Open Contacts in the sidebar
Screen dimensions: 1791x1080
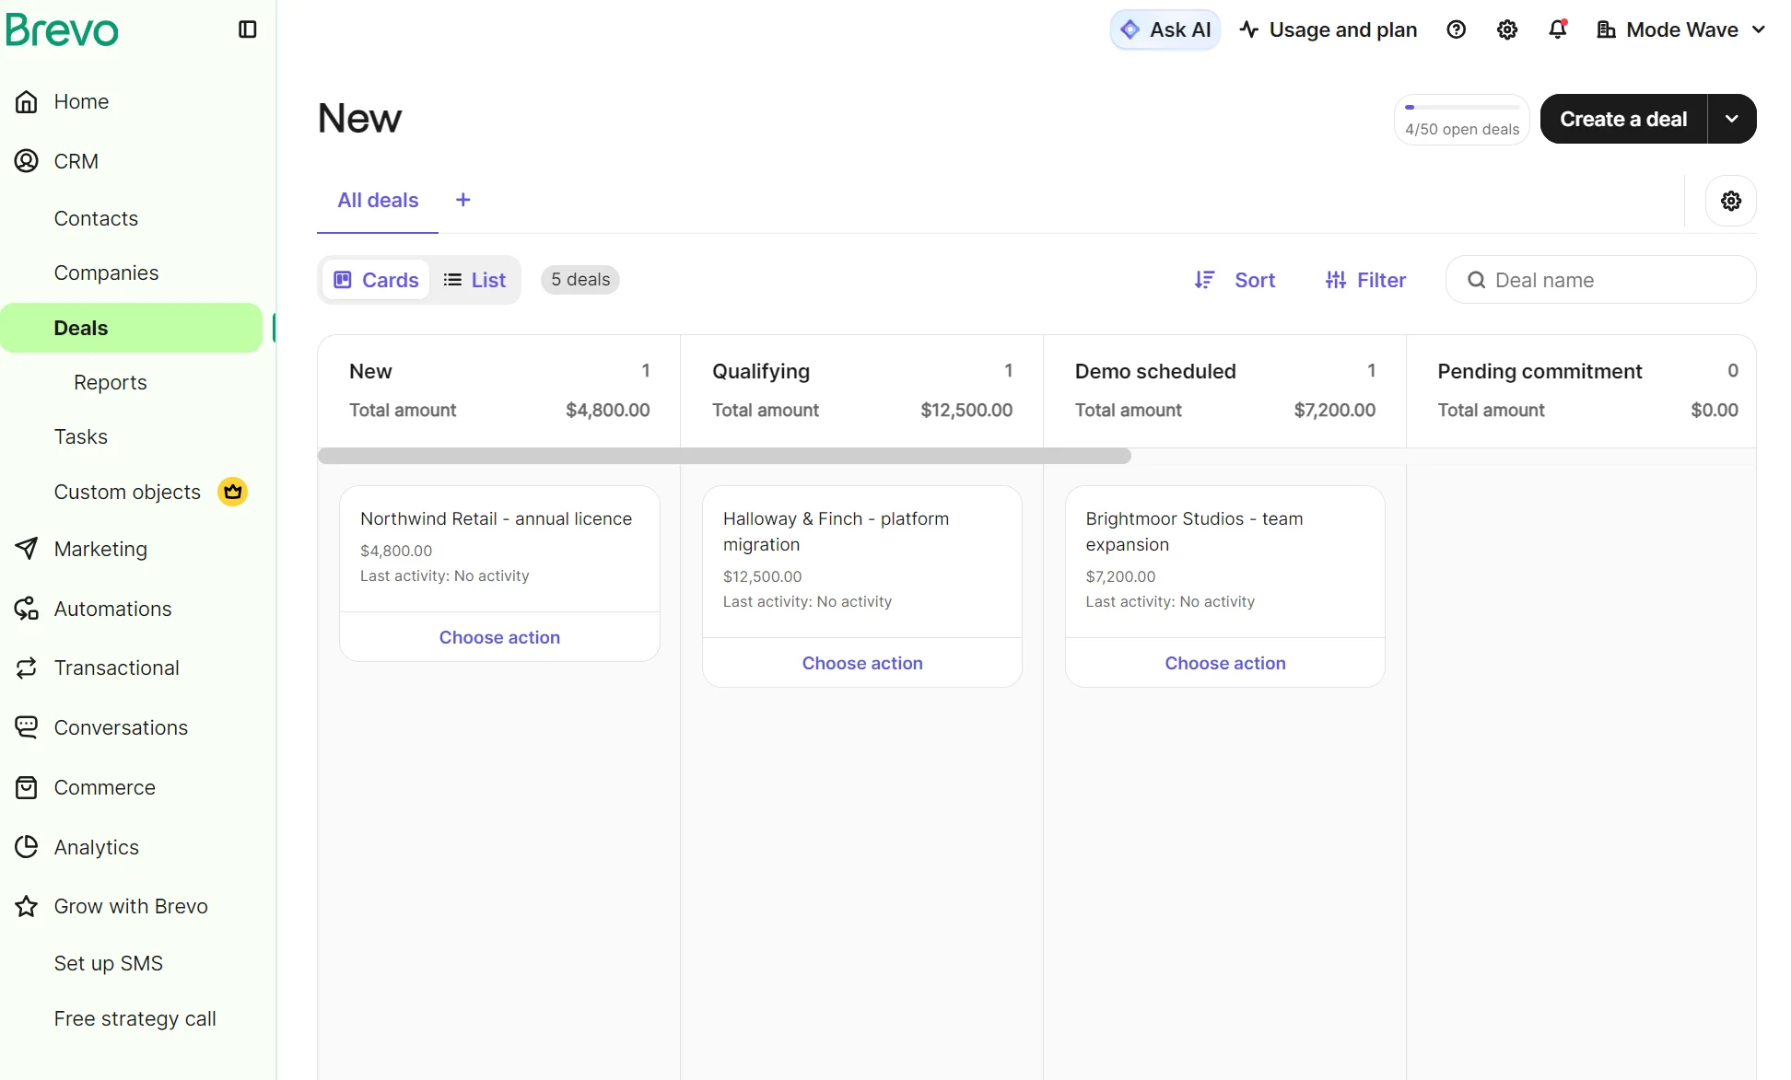[96, 218]
